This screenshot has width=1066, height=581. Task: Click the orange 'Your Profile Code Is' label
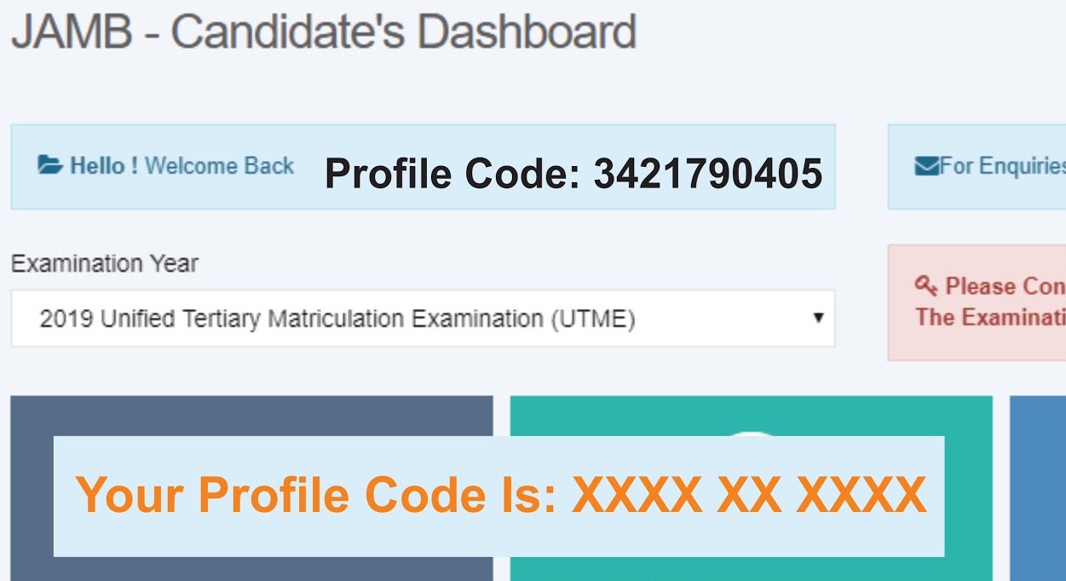click(x=315, y=494)
